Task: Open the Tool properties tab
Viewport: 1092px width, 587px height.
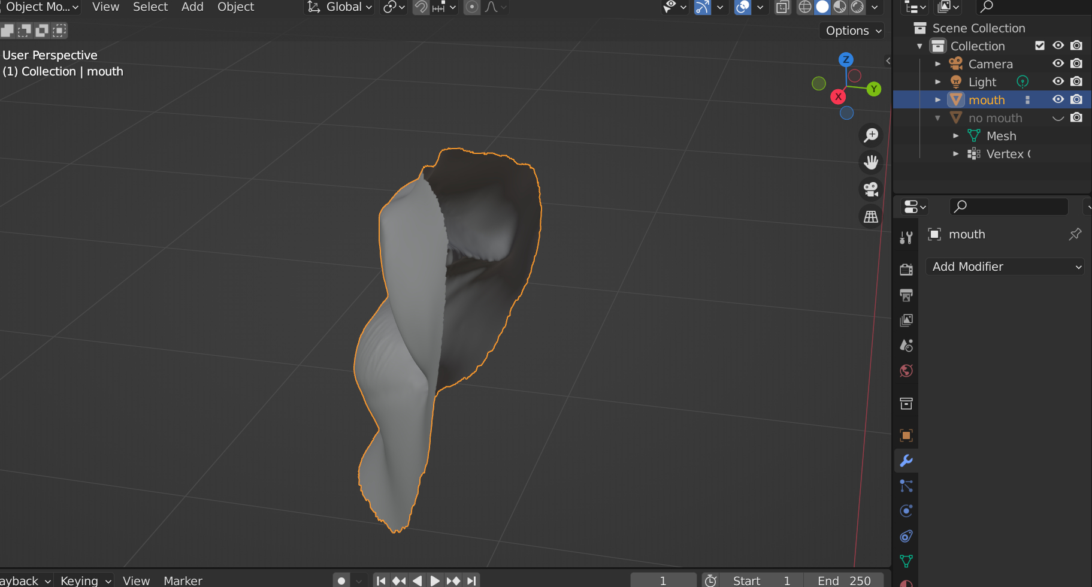Action: point(906,238)
